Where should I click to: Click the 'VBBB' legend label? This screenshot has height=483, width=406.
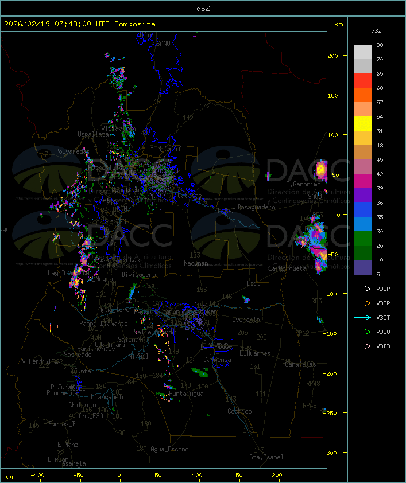(x=383, y=346)
